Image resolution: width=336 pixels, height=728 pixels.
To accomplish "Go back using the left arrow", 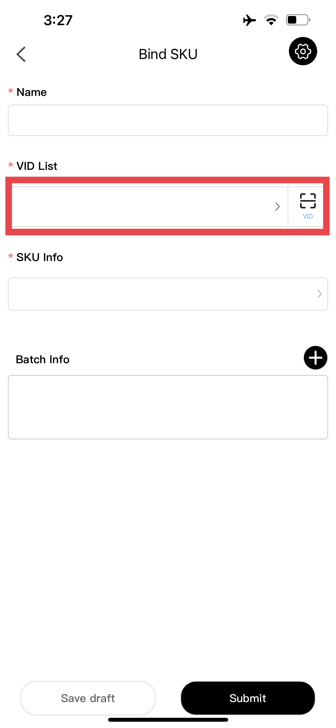I will click(x=21, y=54).
